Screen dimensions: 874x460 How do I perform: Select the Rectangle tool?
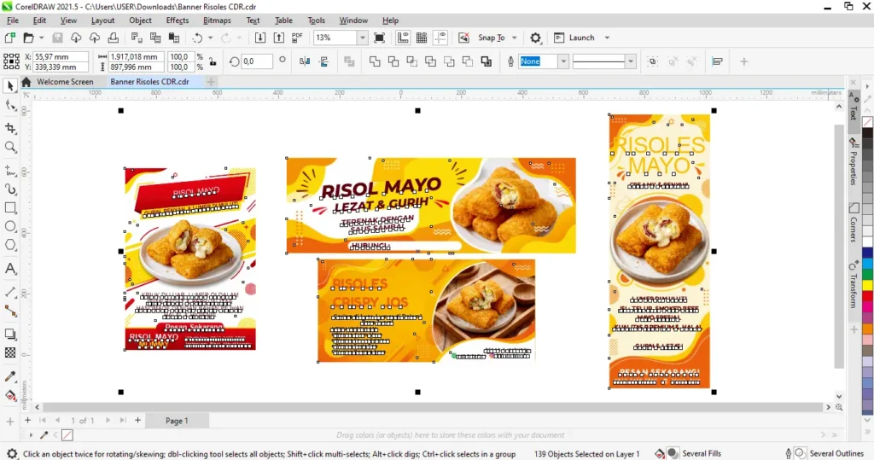pyautogui.click(x=10, y=208)
